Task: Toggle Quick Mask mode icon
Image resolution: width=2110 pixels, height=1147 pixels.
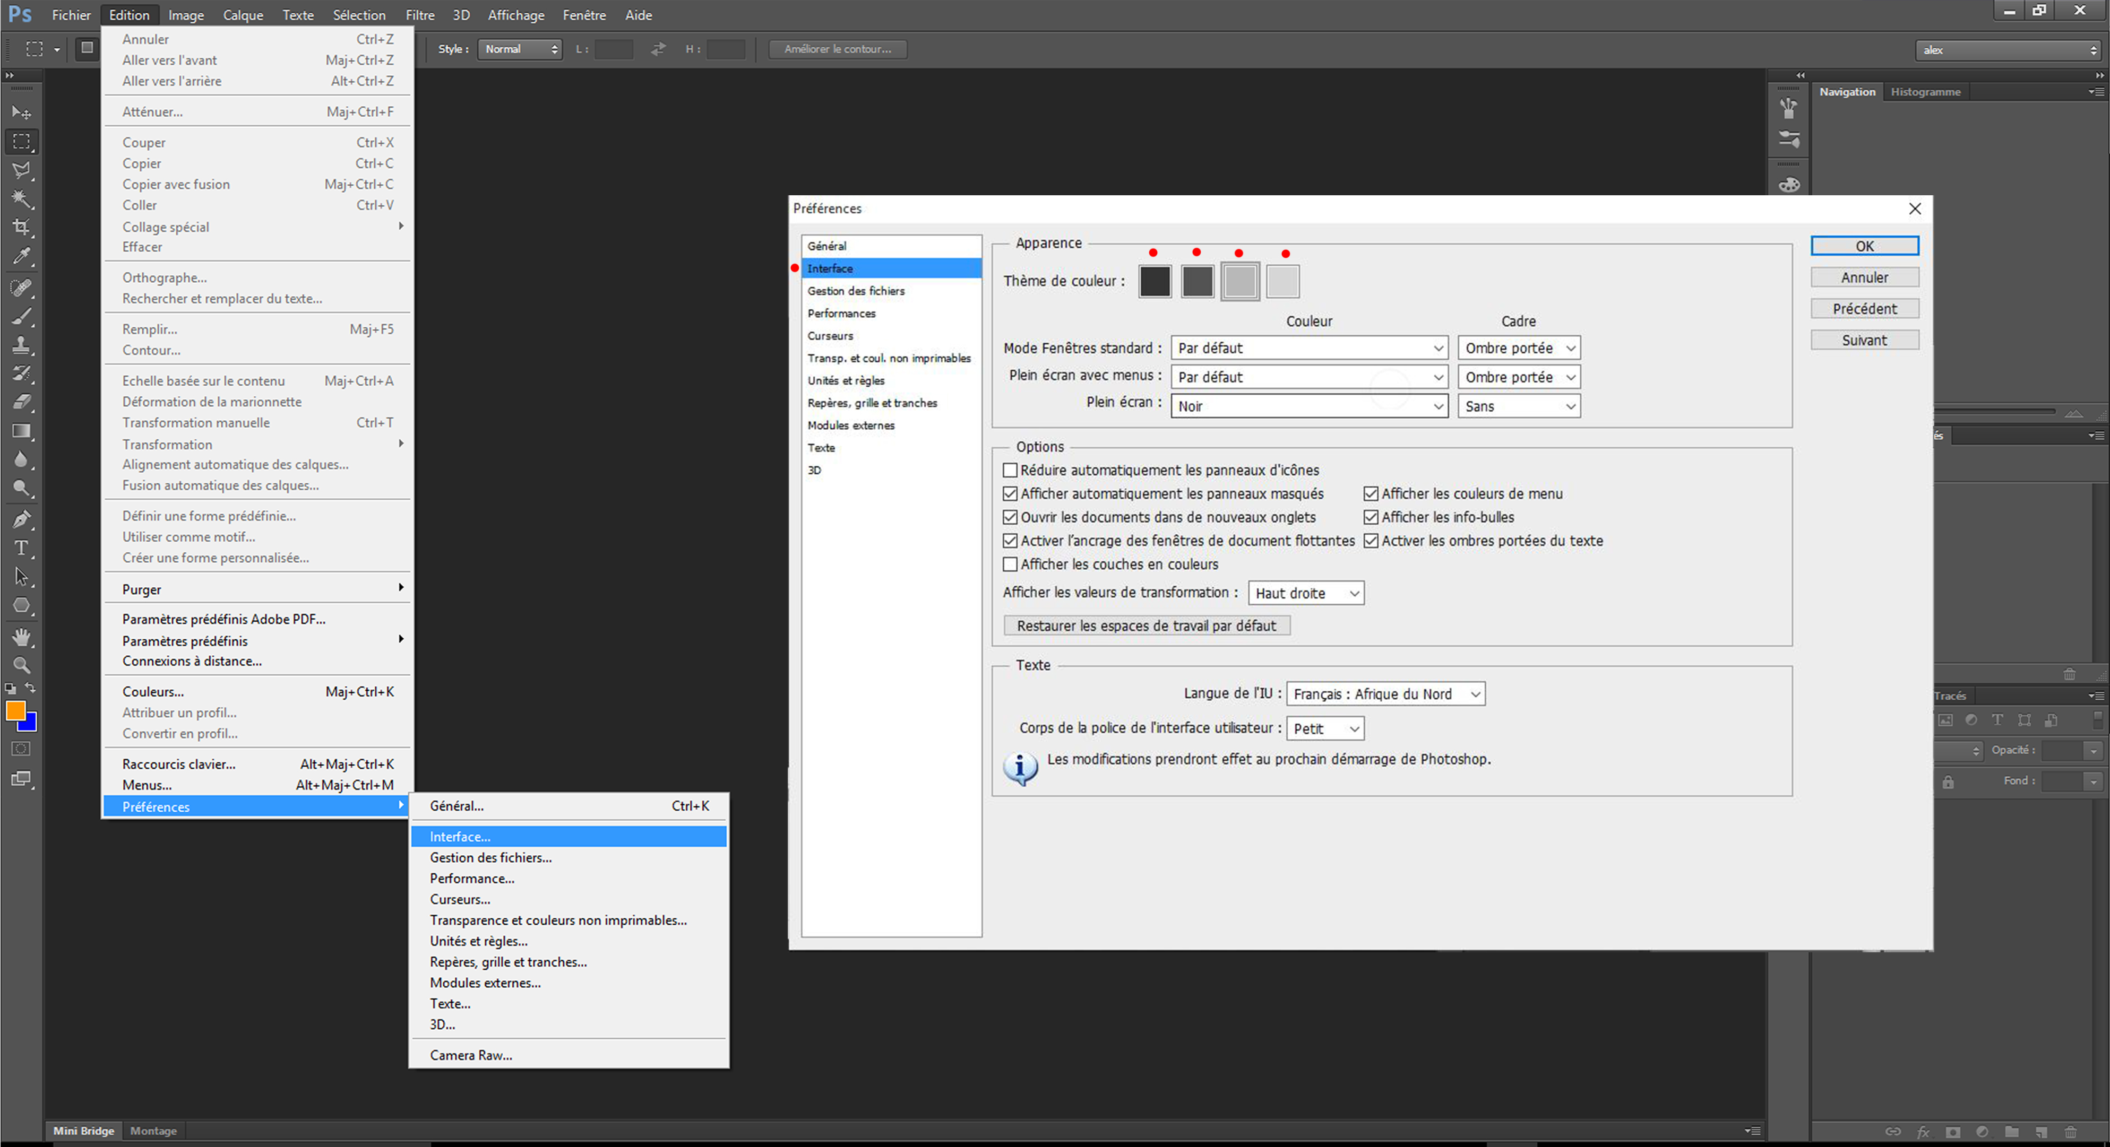Action: [21, 748]
